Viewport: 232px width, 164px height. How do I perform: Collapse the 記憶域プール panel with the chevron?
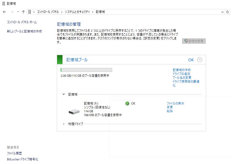pyautogui.click(x=200, y=60)
